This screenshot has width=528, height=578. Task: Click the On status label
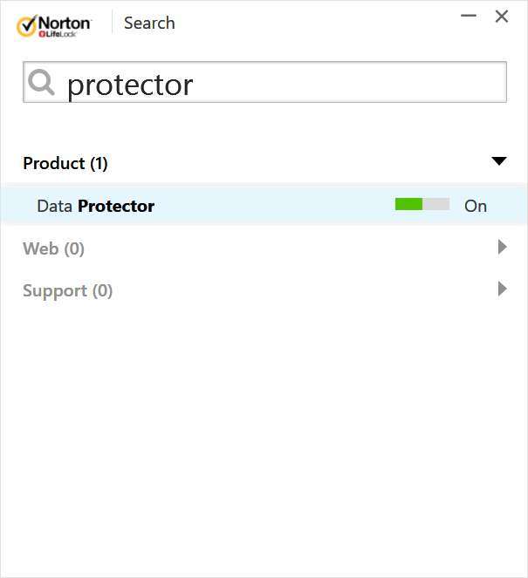(476, 206)
